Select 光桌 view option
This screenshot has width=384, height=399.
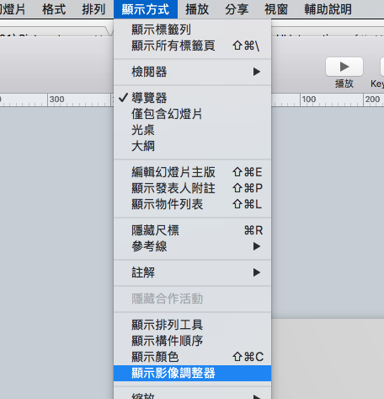click(x=192, y=130)
